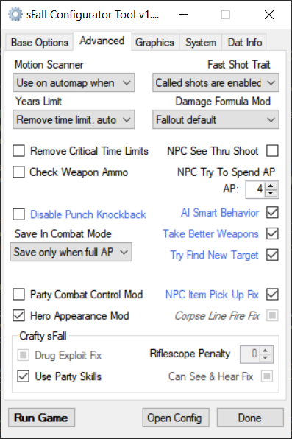Decrease the NPC AP spinner value
The width and height of the screenshot is (292, 439).
(x=271, y=193)
